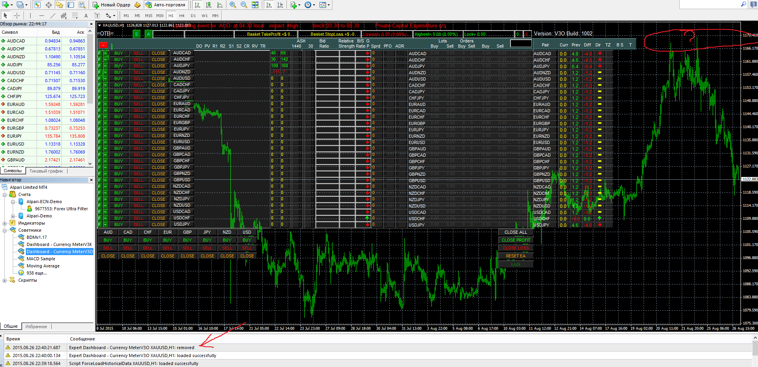This screenshot has height=367, width=758.
Task: Click BUY in the EURUSD row
Action: point(118,142)
